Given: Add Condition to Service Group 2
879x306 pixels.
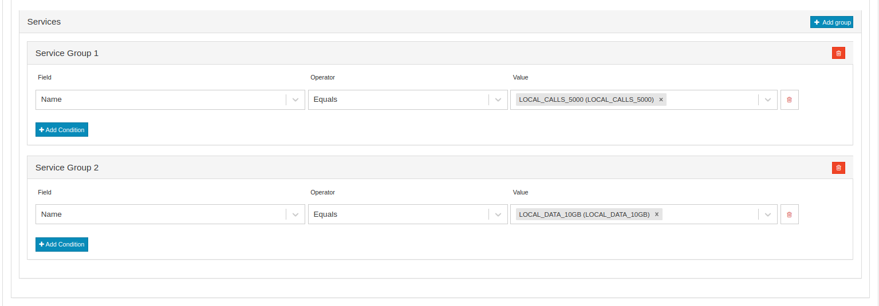Looking at the screenshot, I should pyautogui.click(x=62, y=244).
